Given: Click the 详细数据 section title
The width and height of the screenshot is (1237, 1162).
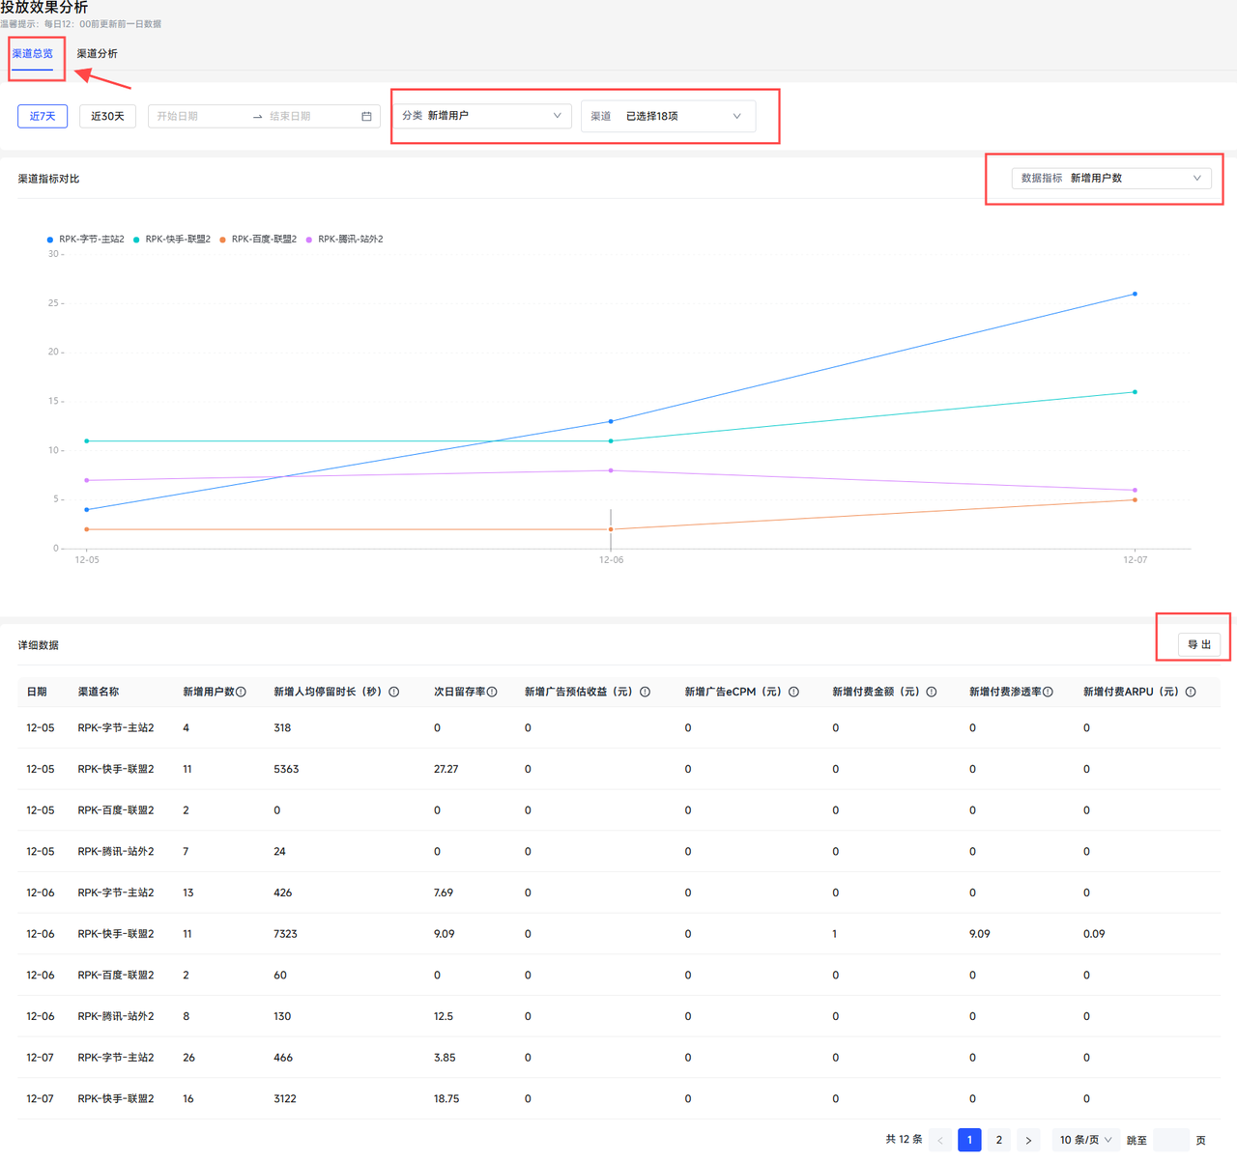Looking at the screenshot, I should coord(38,645).
